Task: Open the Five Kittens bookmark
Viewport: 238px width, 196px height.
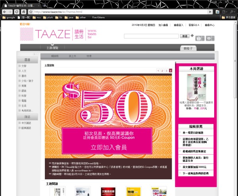Action: tap(98, 17)
